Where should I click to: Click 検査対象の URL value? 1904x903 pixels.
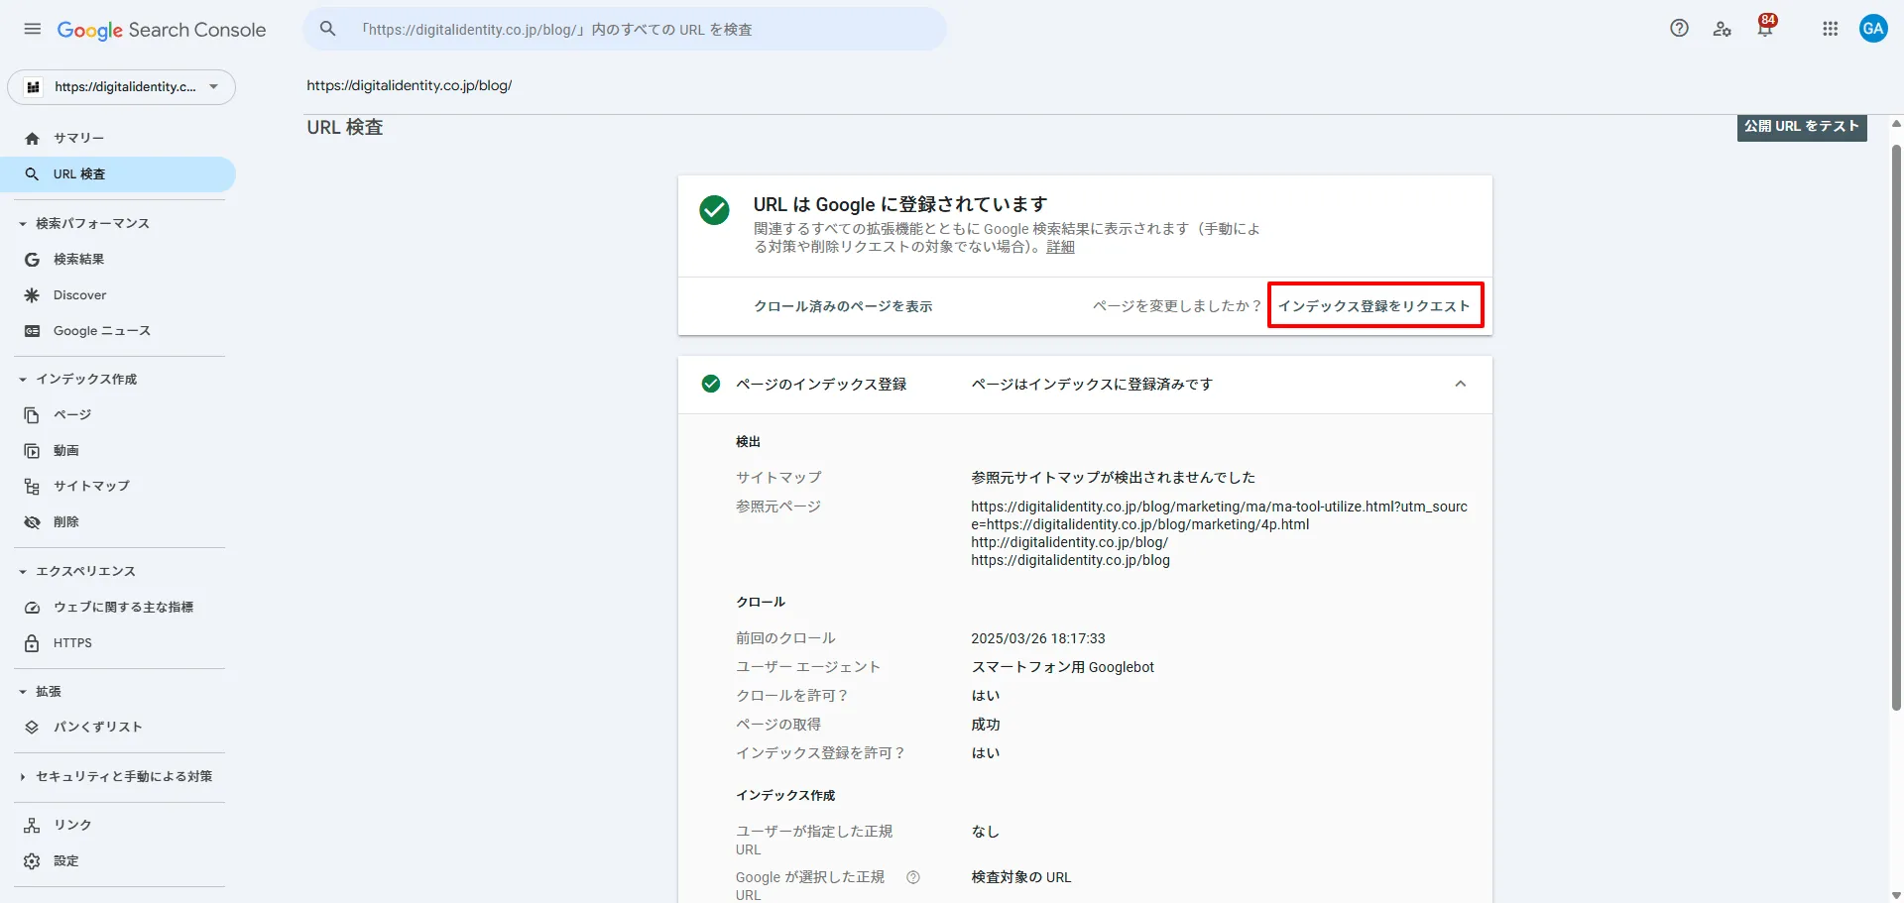click(1021, 878)
